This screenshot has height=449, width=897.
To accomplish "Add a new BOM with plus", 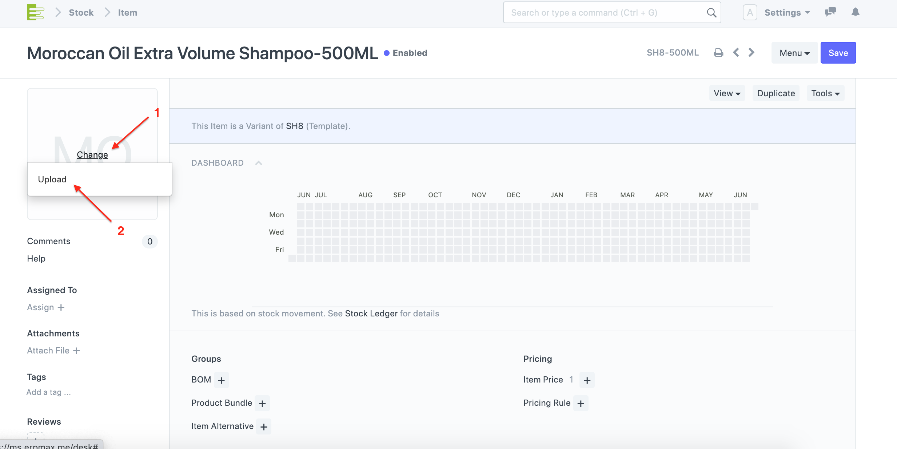I will 221,380.
